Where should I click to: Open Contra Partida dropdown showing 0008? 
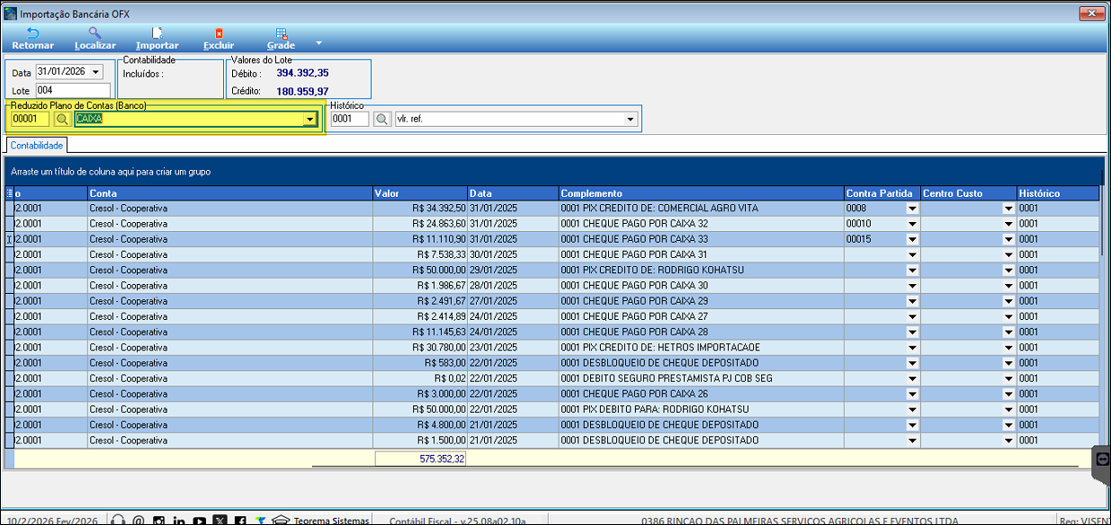click(911, 209)
